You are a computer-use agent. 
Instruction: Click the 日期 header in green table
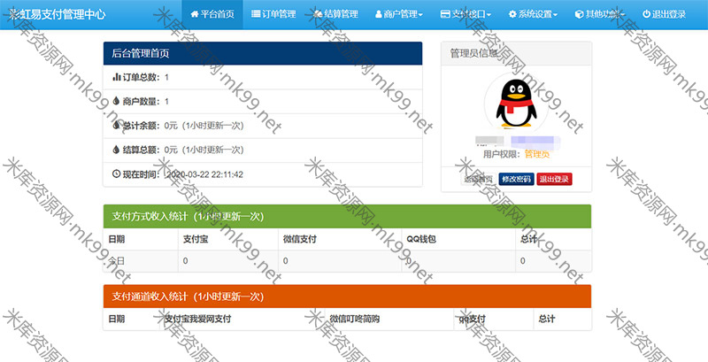click(x=117, y=240)
